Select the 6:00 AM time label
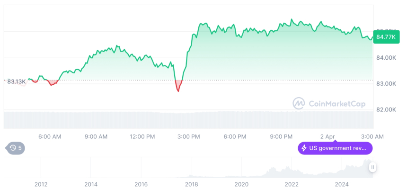The width and height of the screenshot is (407, 190). (50, 136)
